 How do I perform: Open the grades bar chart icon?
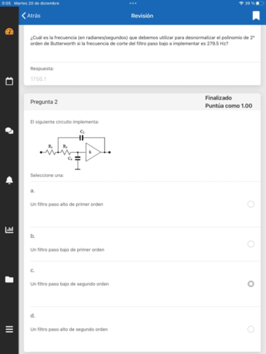coord(9,230)
